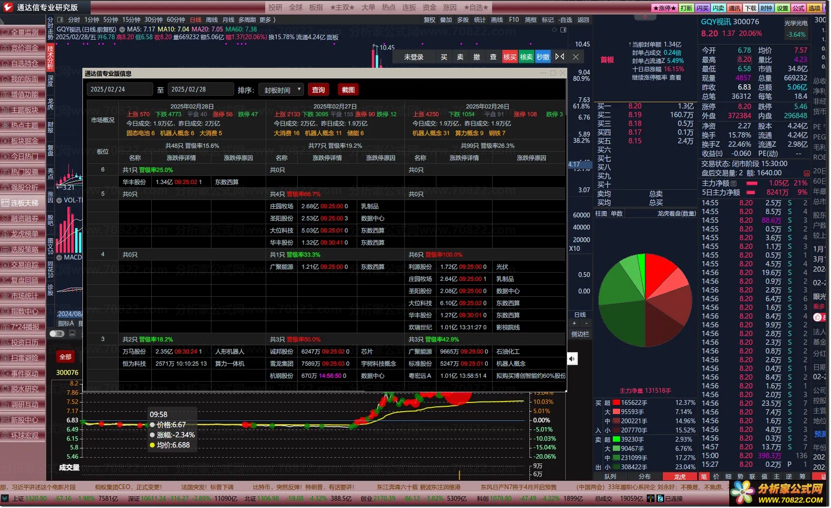The height and width of the screenshot is (508, 831).
Task: Open the 热点 top menu
Action: pos(389,7)
